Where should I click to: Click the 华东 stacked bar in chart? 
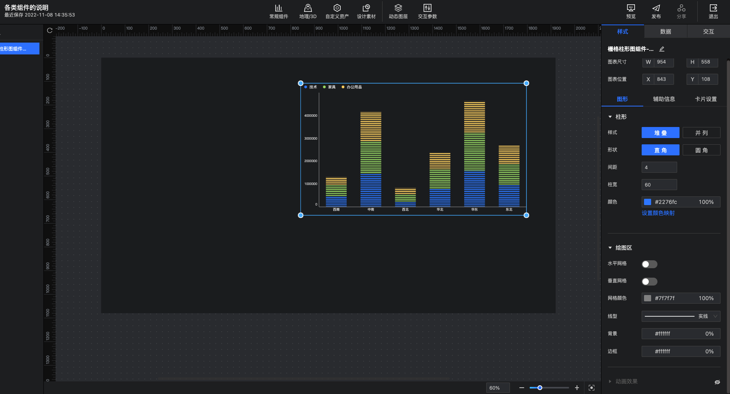(x=474, y=154)
